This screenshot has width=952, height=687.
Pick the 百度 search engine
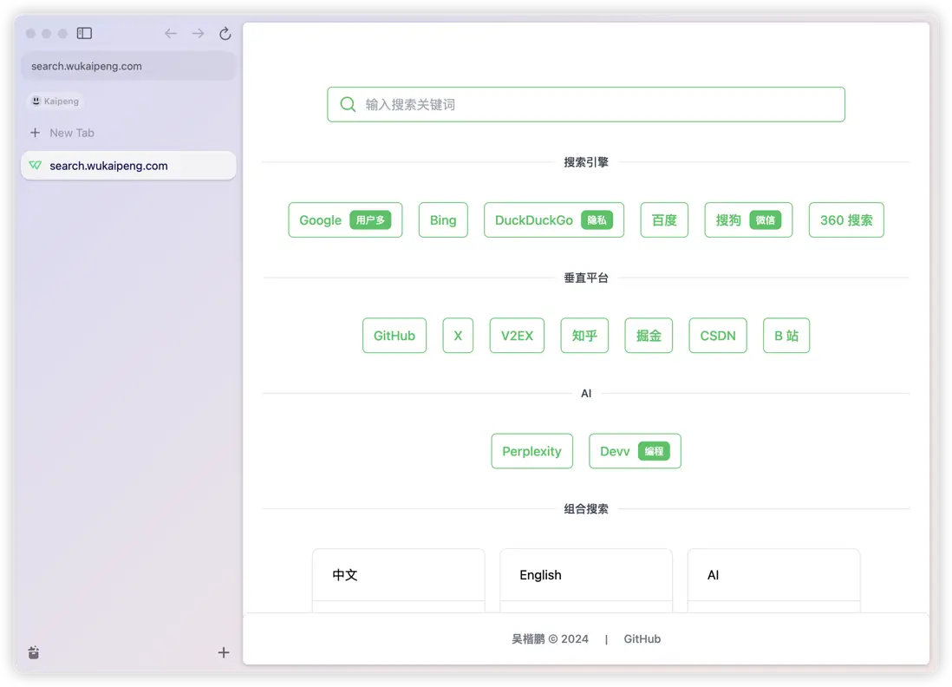click(x=664, y=219)
